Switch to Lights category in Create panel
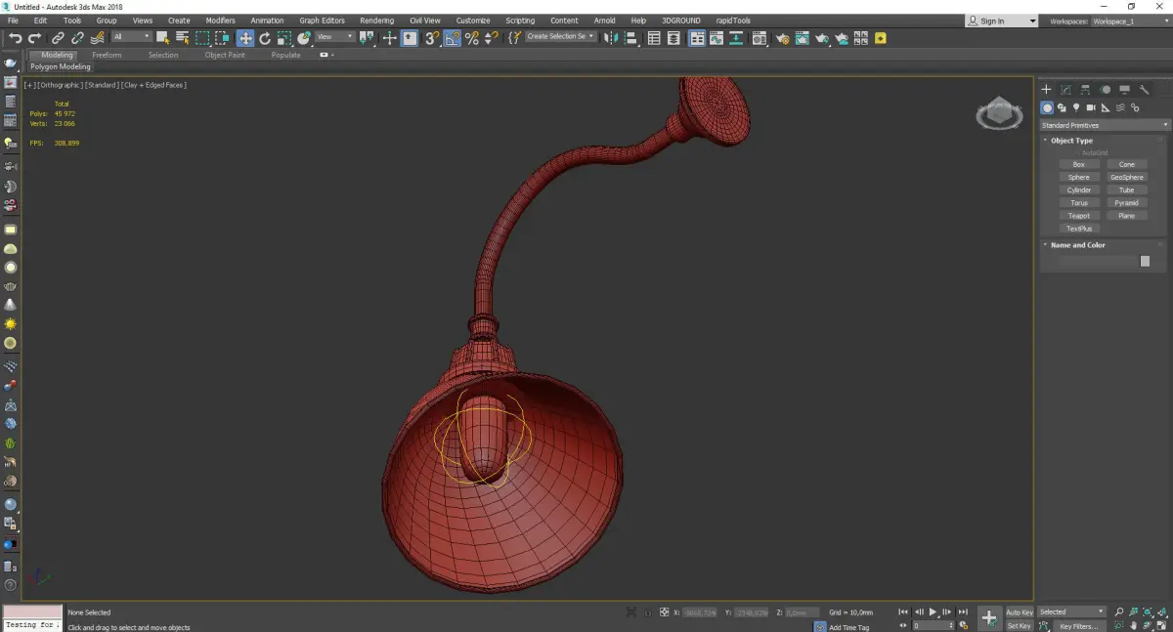The height and width of the screenshot is (632, 1173). point(1076,108)
